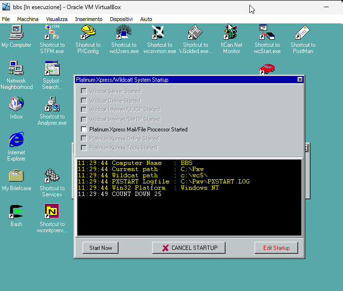Toggle the Wildcat Server Started checkbox
The image size is (343, 291).
point(84,91)
